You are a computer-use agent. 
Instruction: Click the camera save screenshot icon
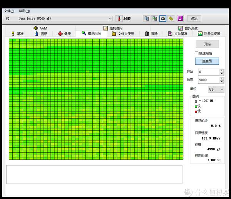pyautogui.click(x=163, y=19)
